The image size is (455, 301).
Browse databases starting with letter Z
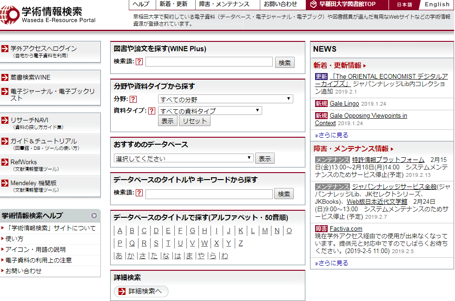(x=241, y=243)
